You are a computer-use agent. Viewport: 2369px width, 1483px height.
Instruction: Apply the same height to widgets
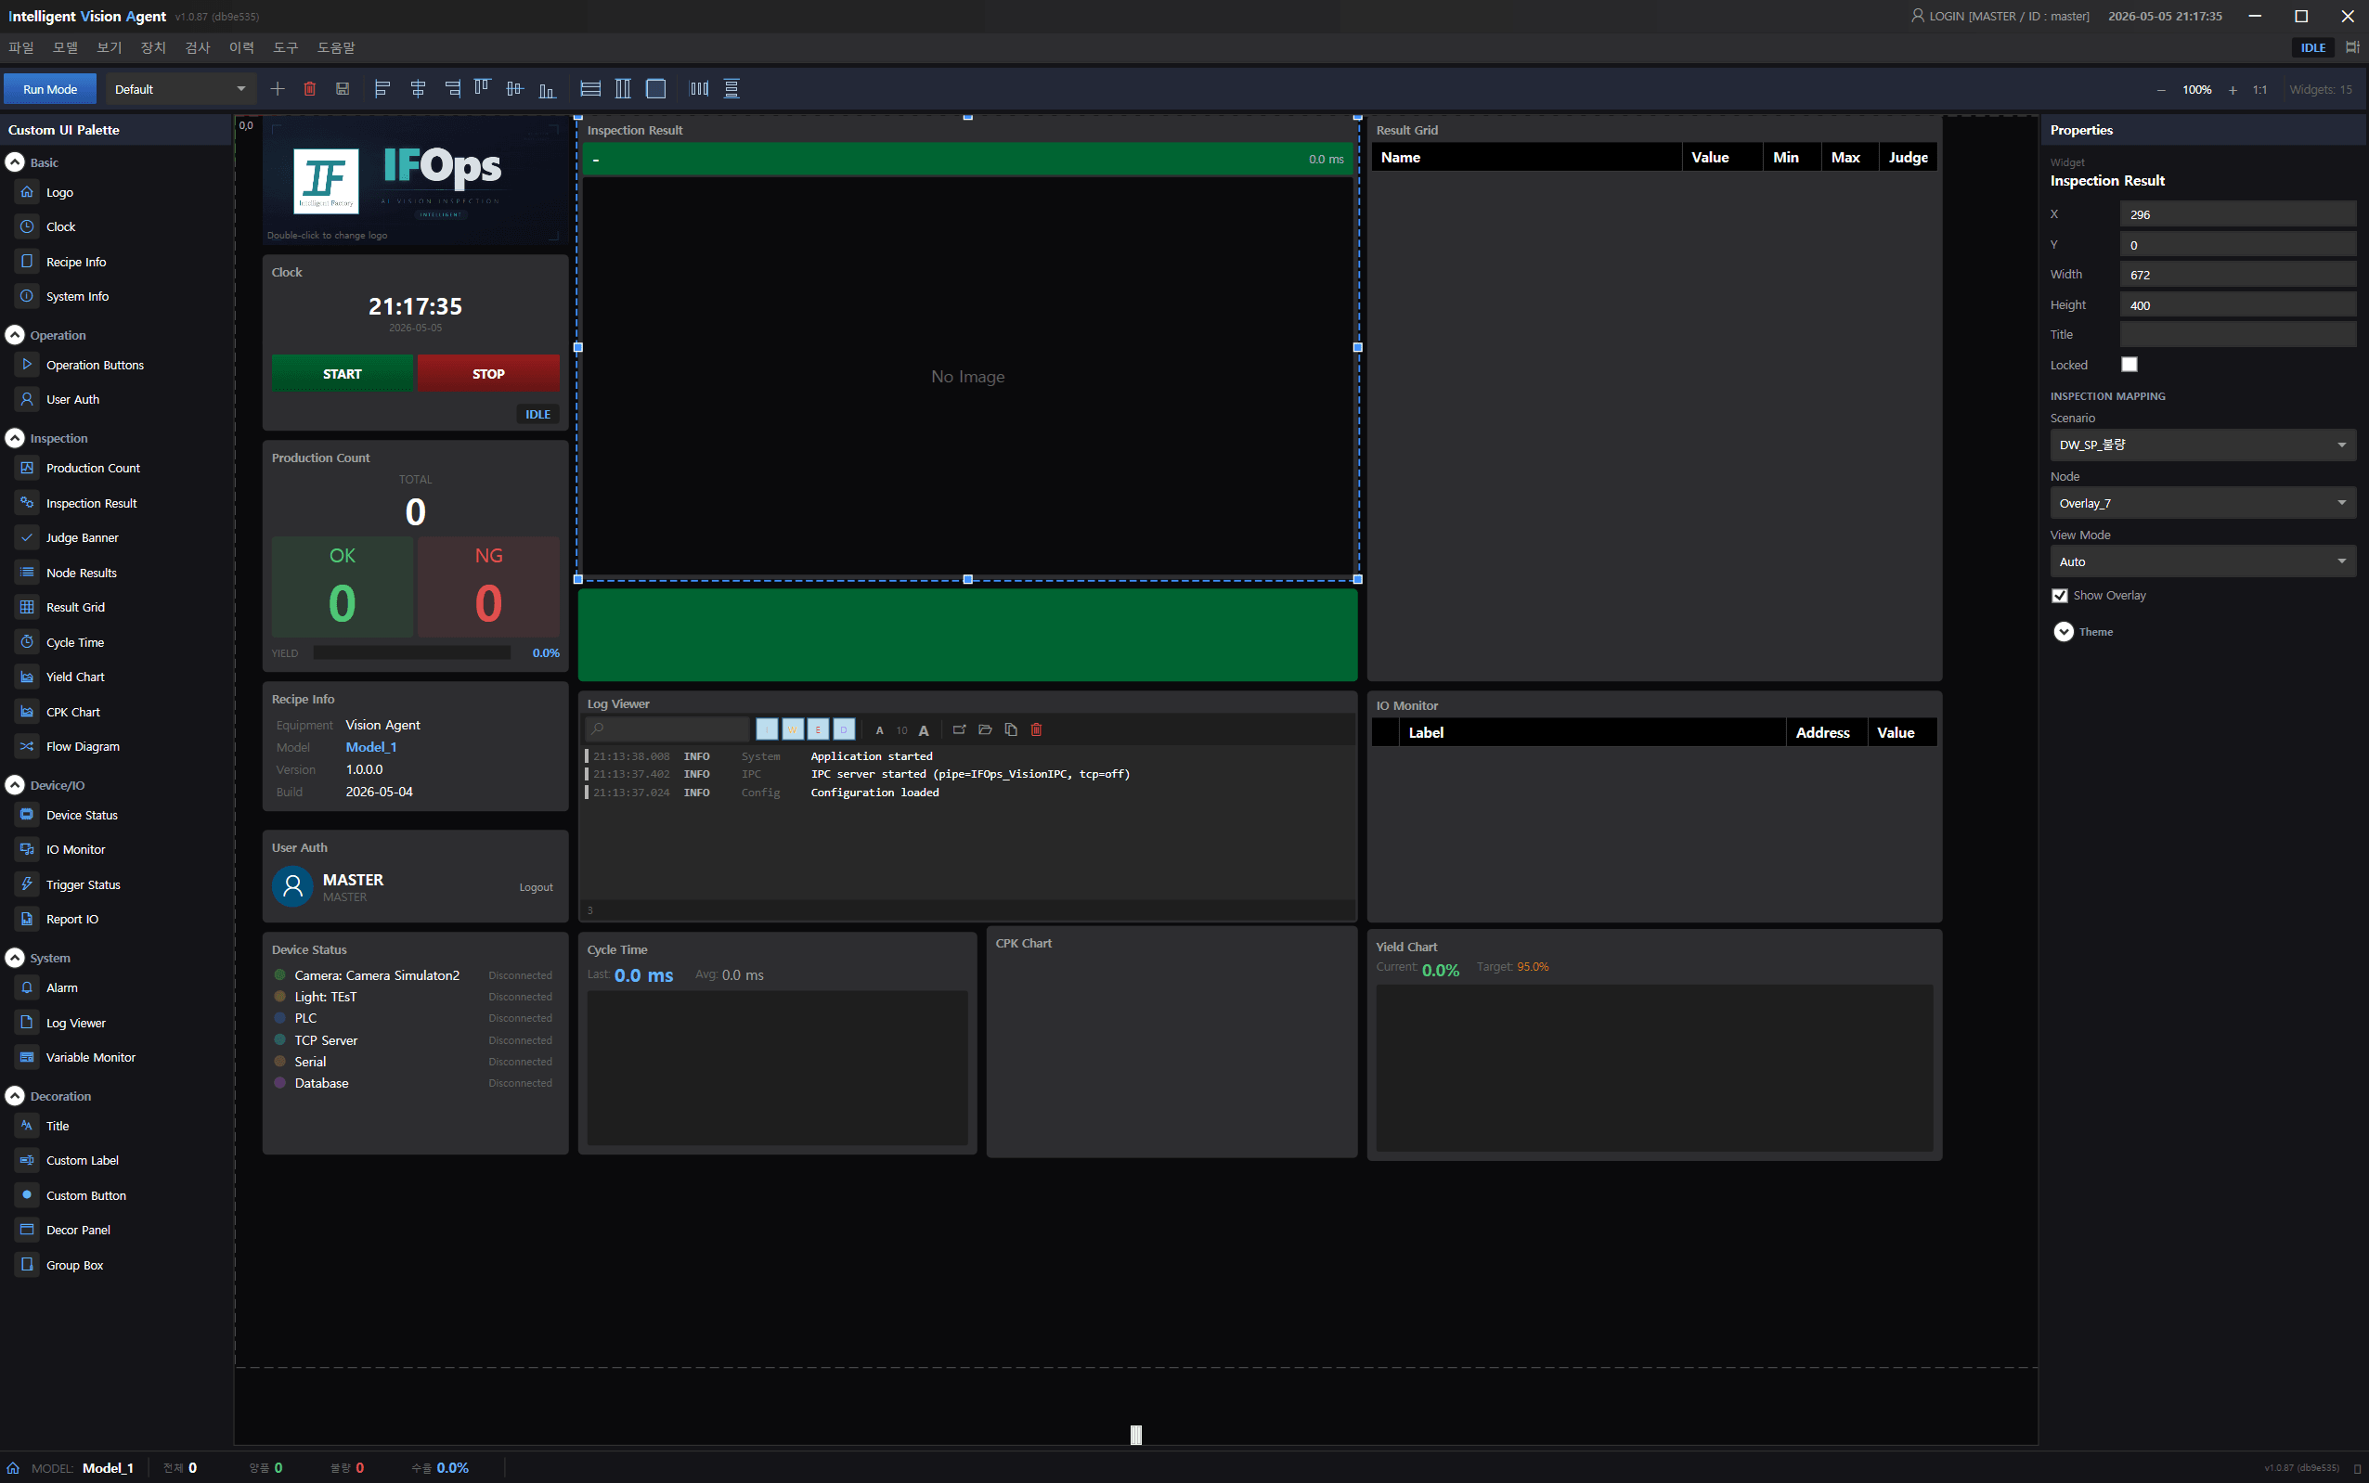tap(623, 89)
